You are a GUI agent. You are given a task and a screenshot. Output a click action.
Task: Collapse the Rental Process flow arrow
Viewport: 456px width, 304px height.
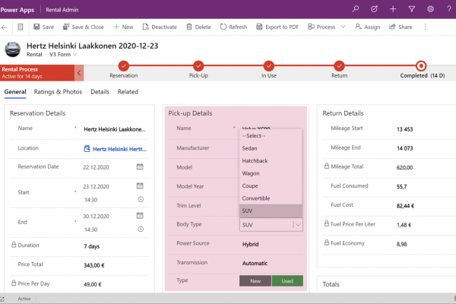tap(79, 73)
